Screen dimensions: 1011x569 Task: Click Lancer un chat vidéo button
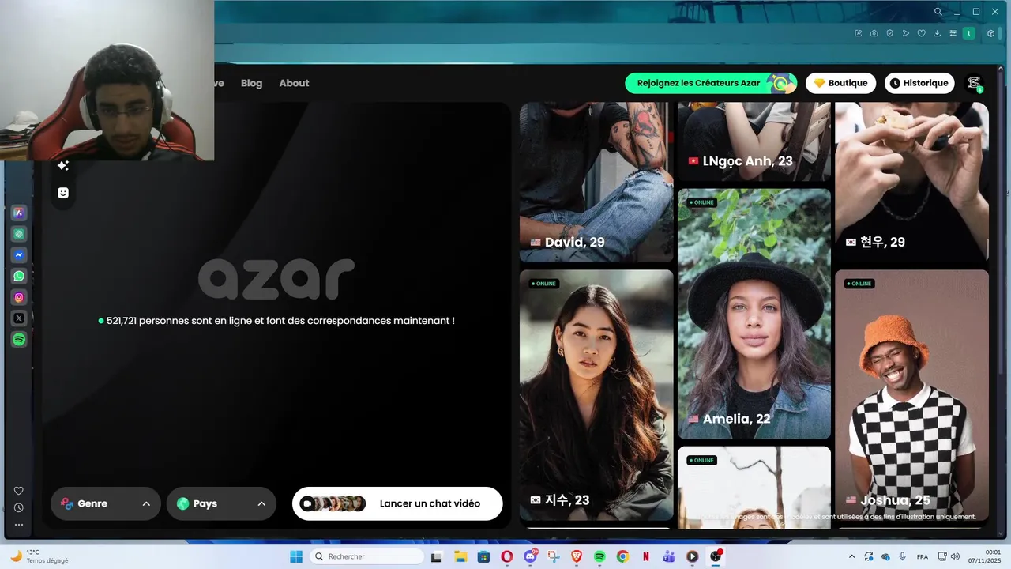click(397, 503)
